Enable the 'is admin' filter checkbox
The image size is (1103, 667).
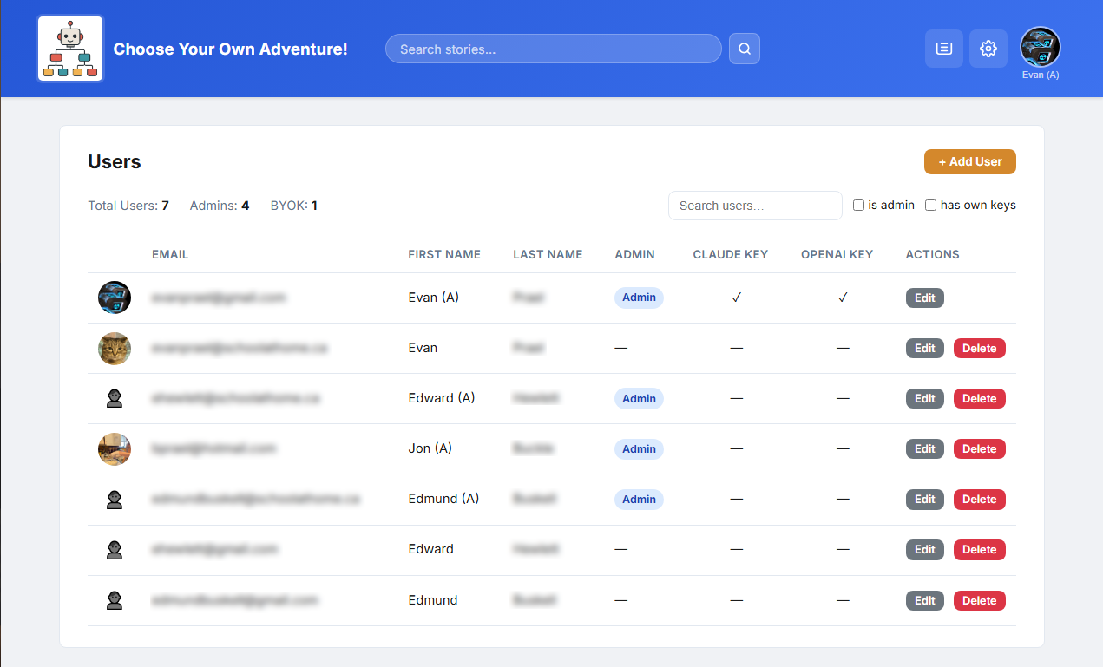pos(858,206)
